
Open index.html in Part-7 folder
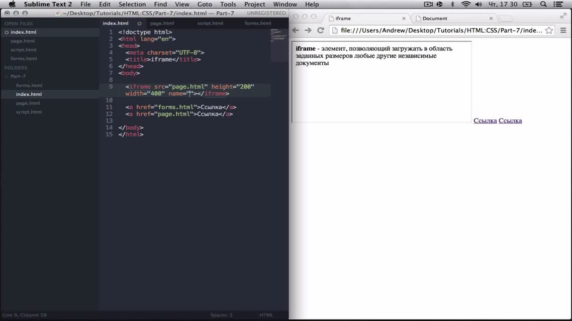(x=29, y=94)
